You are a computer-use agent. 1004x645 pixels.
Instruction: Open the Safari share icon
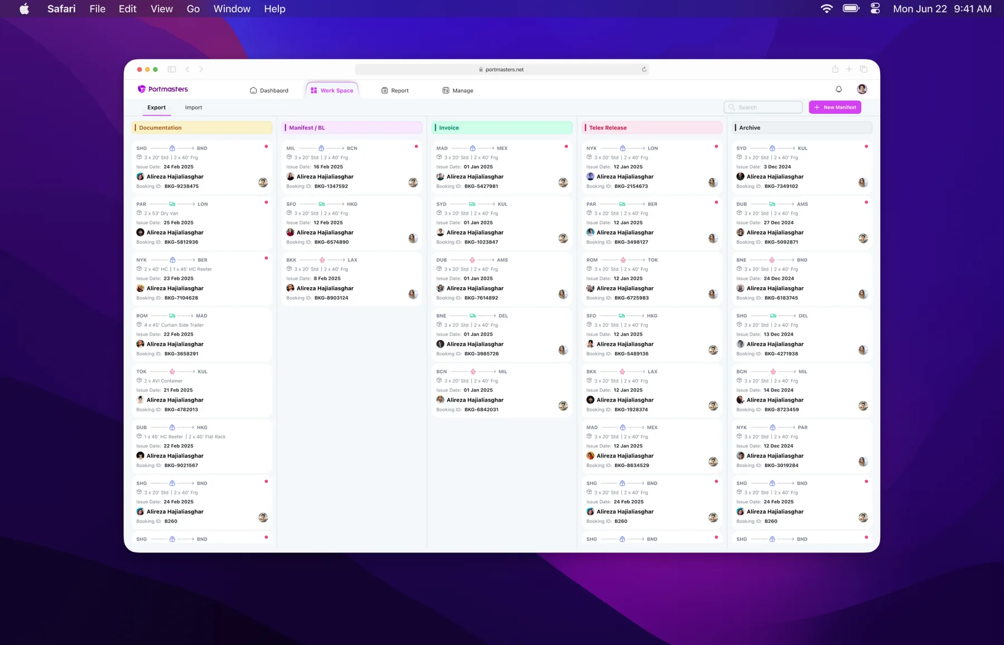tap(835, 69)
